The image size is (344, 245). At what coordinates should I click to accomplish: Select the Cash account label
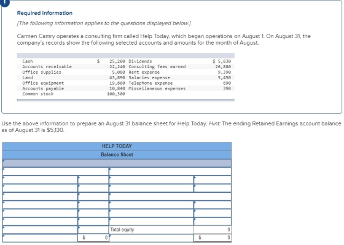tap(28, 61)
